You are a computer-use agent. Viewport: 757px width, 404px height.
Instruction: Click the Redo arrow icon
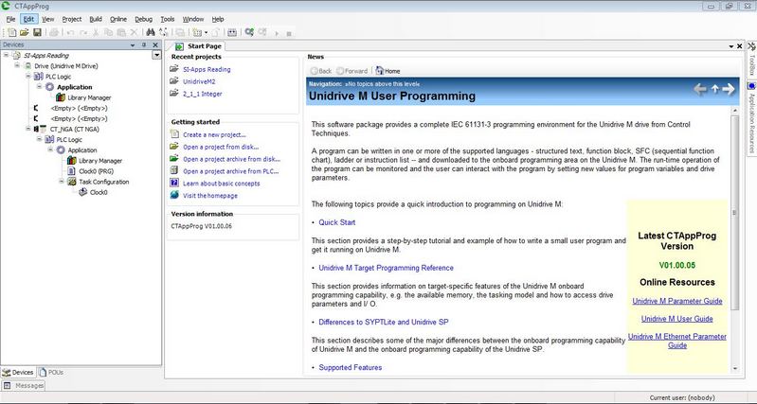[83, 32]
